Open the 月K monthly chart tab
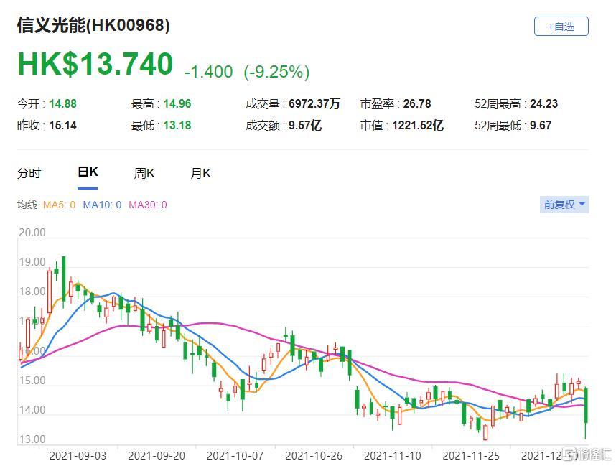The width and height of the screenshot is (616, 466). (x=201, y=173)
